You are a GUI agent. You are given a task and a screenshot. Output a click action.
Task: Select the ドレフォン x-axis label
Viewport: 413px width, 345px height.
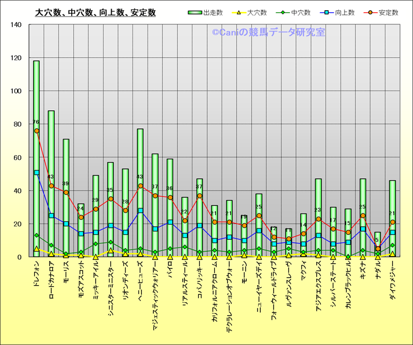click(x=36, y=275)
